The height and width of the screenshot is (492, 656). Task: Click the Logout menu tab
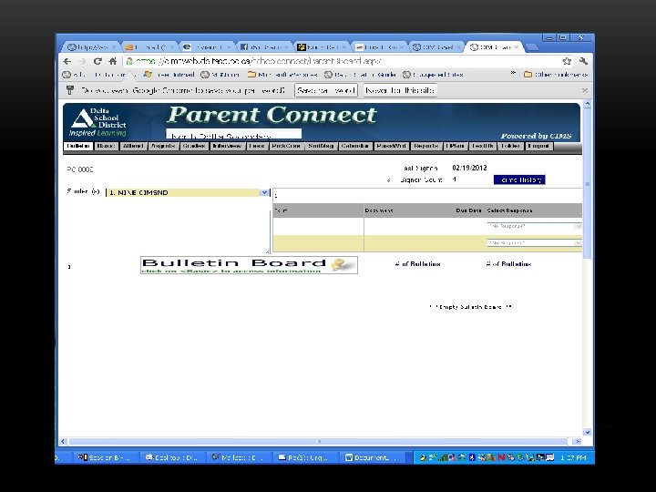[x=538, y=146]
